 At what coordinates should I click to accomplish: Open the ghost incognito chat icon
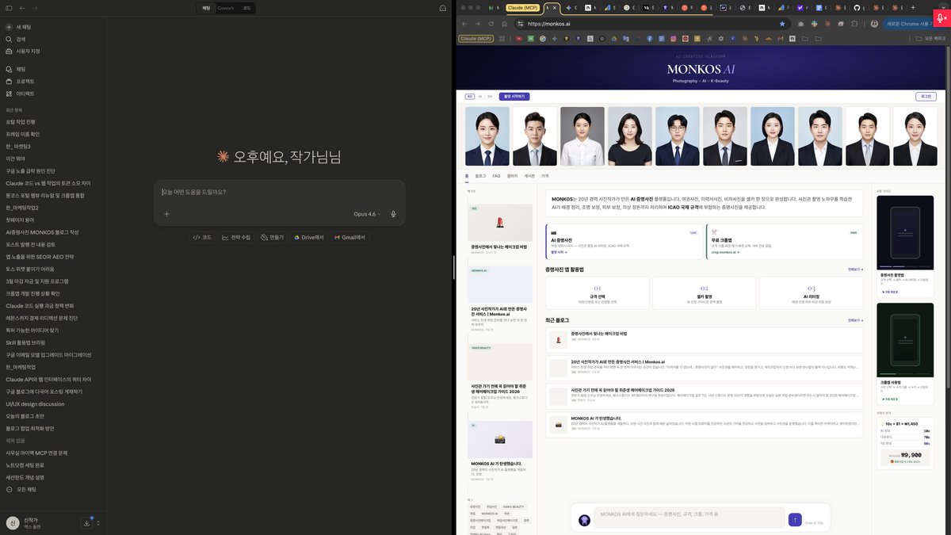[x=442, y=8]
